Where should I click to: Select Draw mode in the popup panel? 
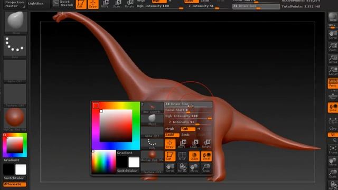click(170, 144)
